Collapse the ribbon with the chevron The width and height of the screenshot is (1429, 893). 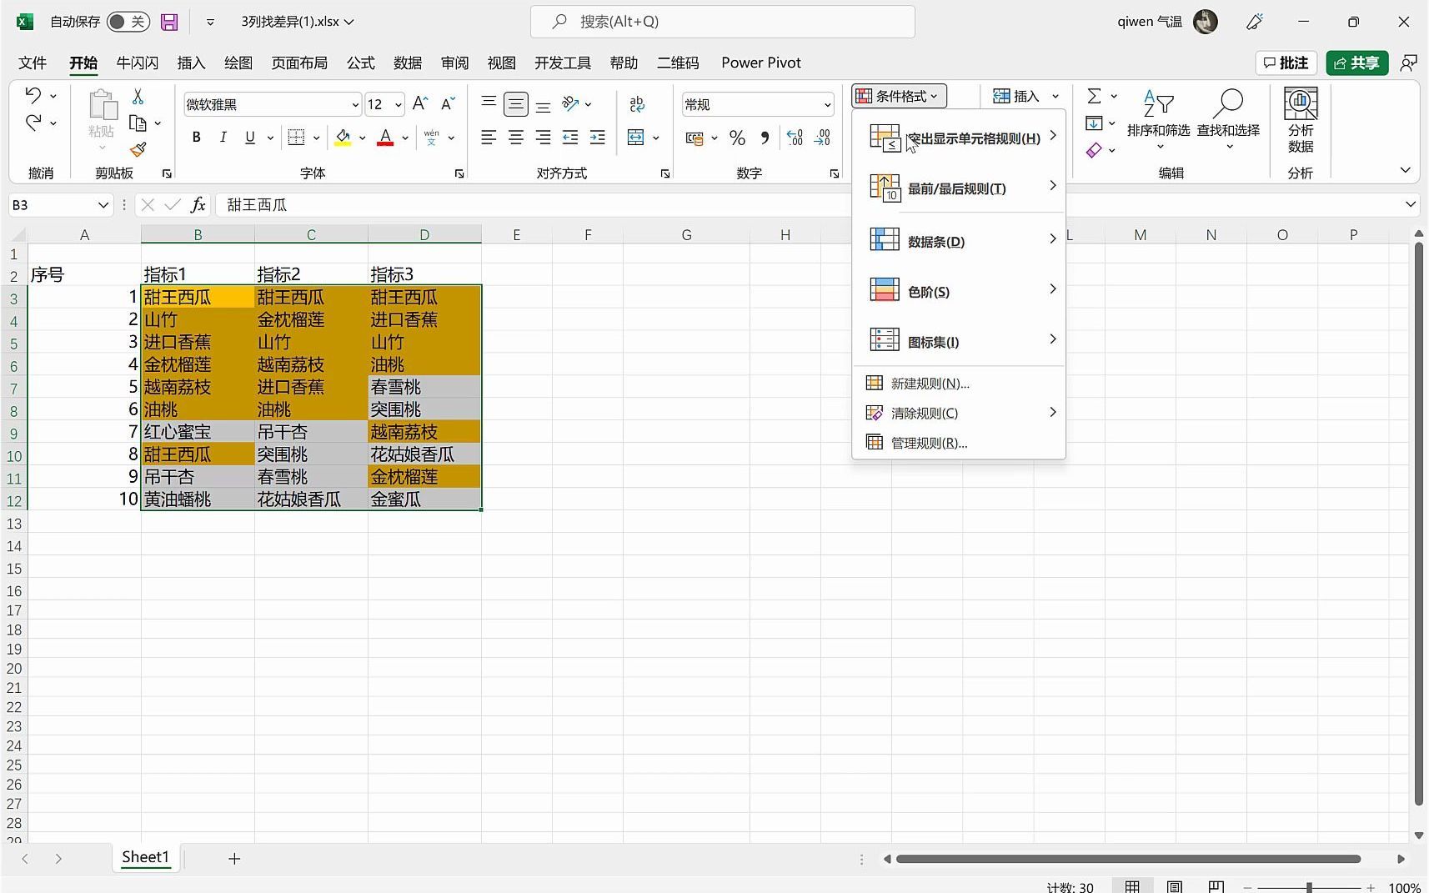click(x=1406, y=170)
